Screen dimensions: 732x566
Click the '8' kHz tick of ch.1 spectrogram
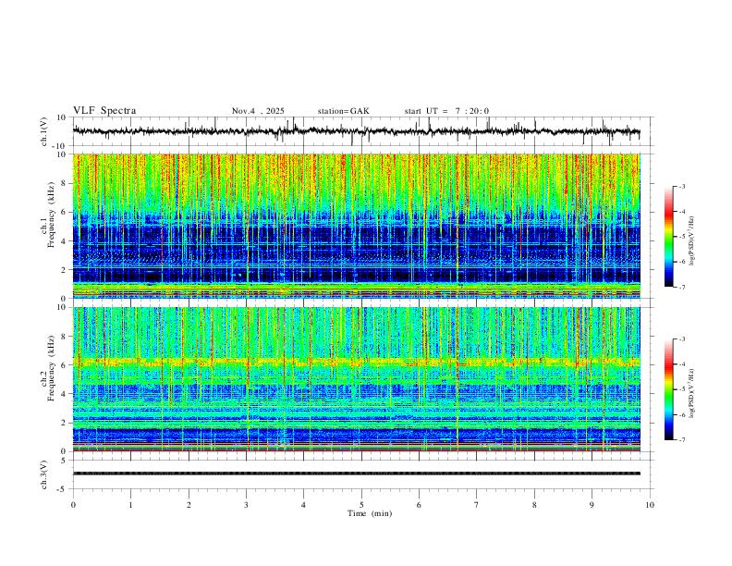point(64,183)
